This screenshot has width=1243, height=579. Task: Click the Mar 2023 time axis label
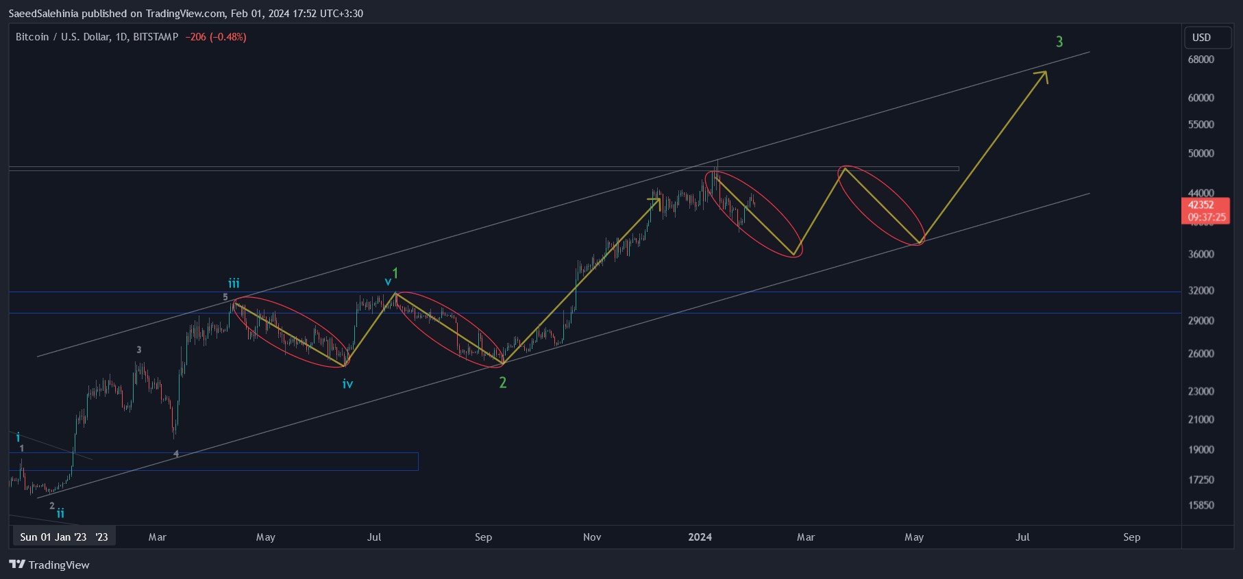point(158,537)
